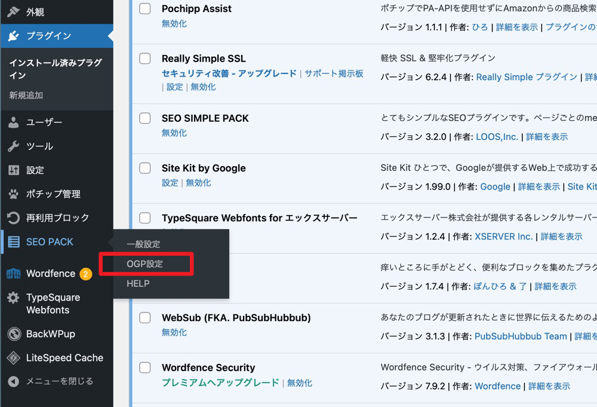
Task: Open 一般設定 in SEO PACK submenu
Action: point(143,244)
